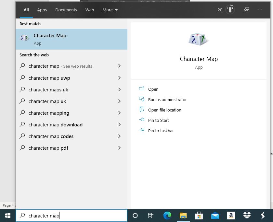The image size is (273, 222).
Task: Click magnifier icon beside 'character map uwp'
Action: pyautogui.click(x=22, y=78)
